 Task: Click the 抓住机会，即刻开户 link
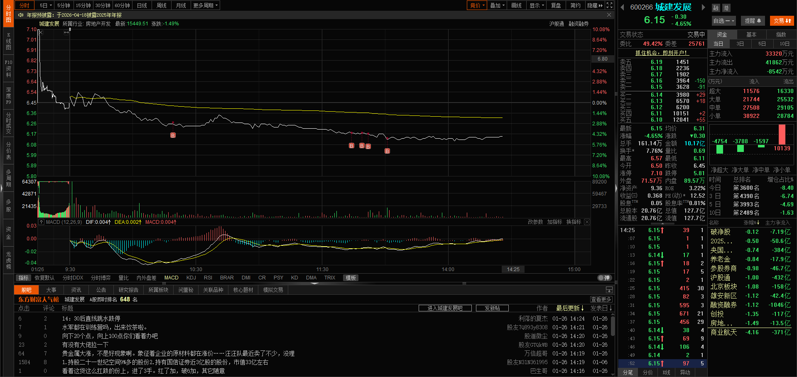(x=662, y=53)
